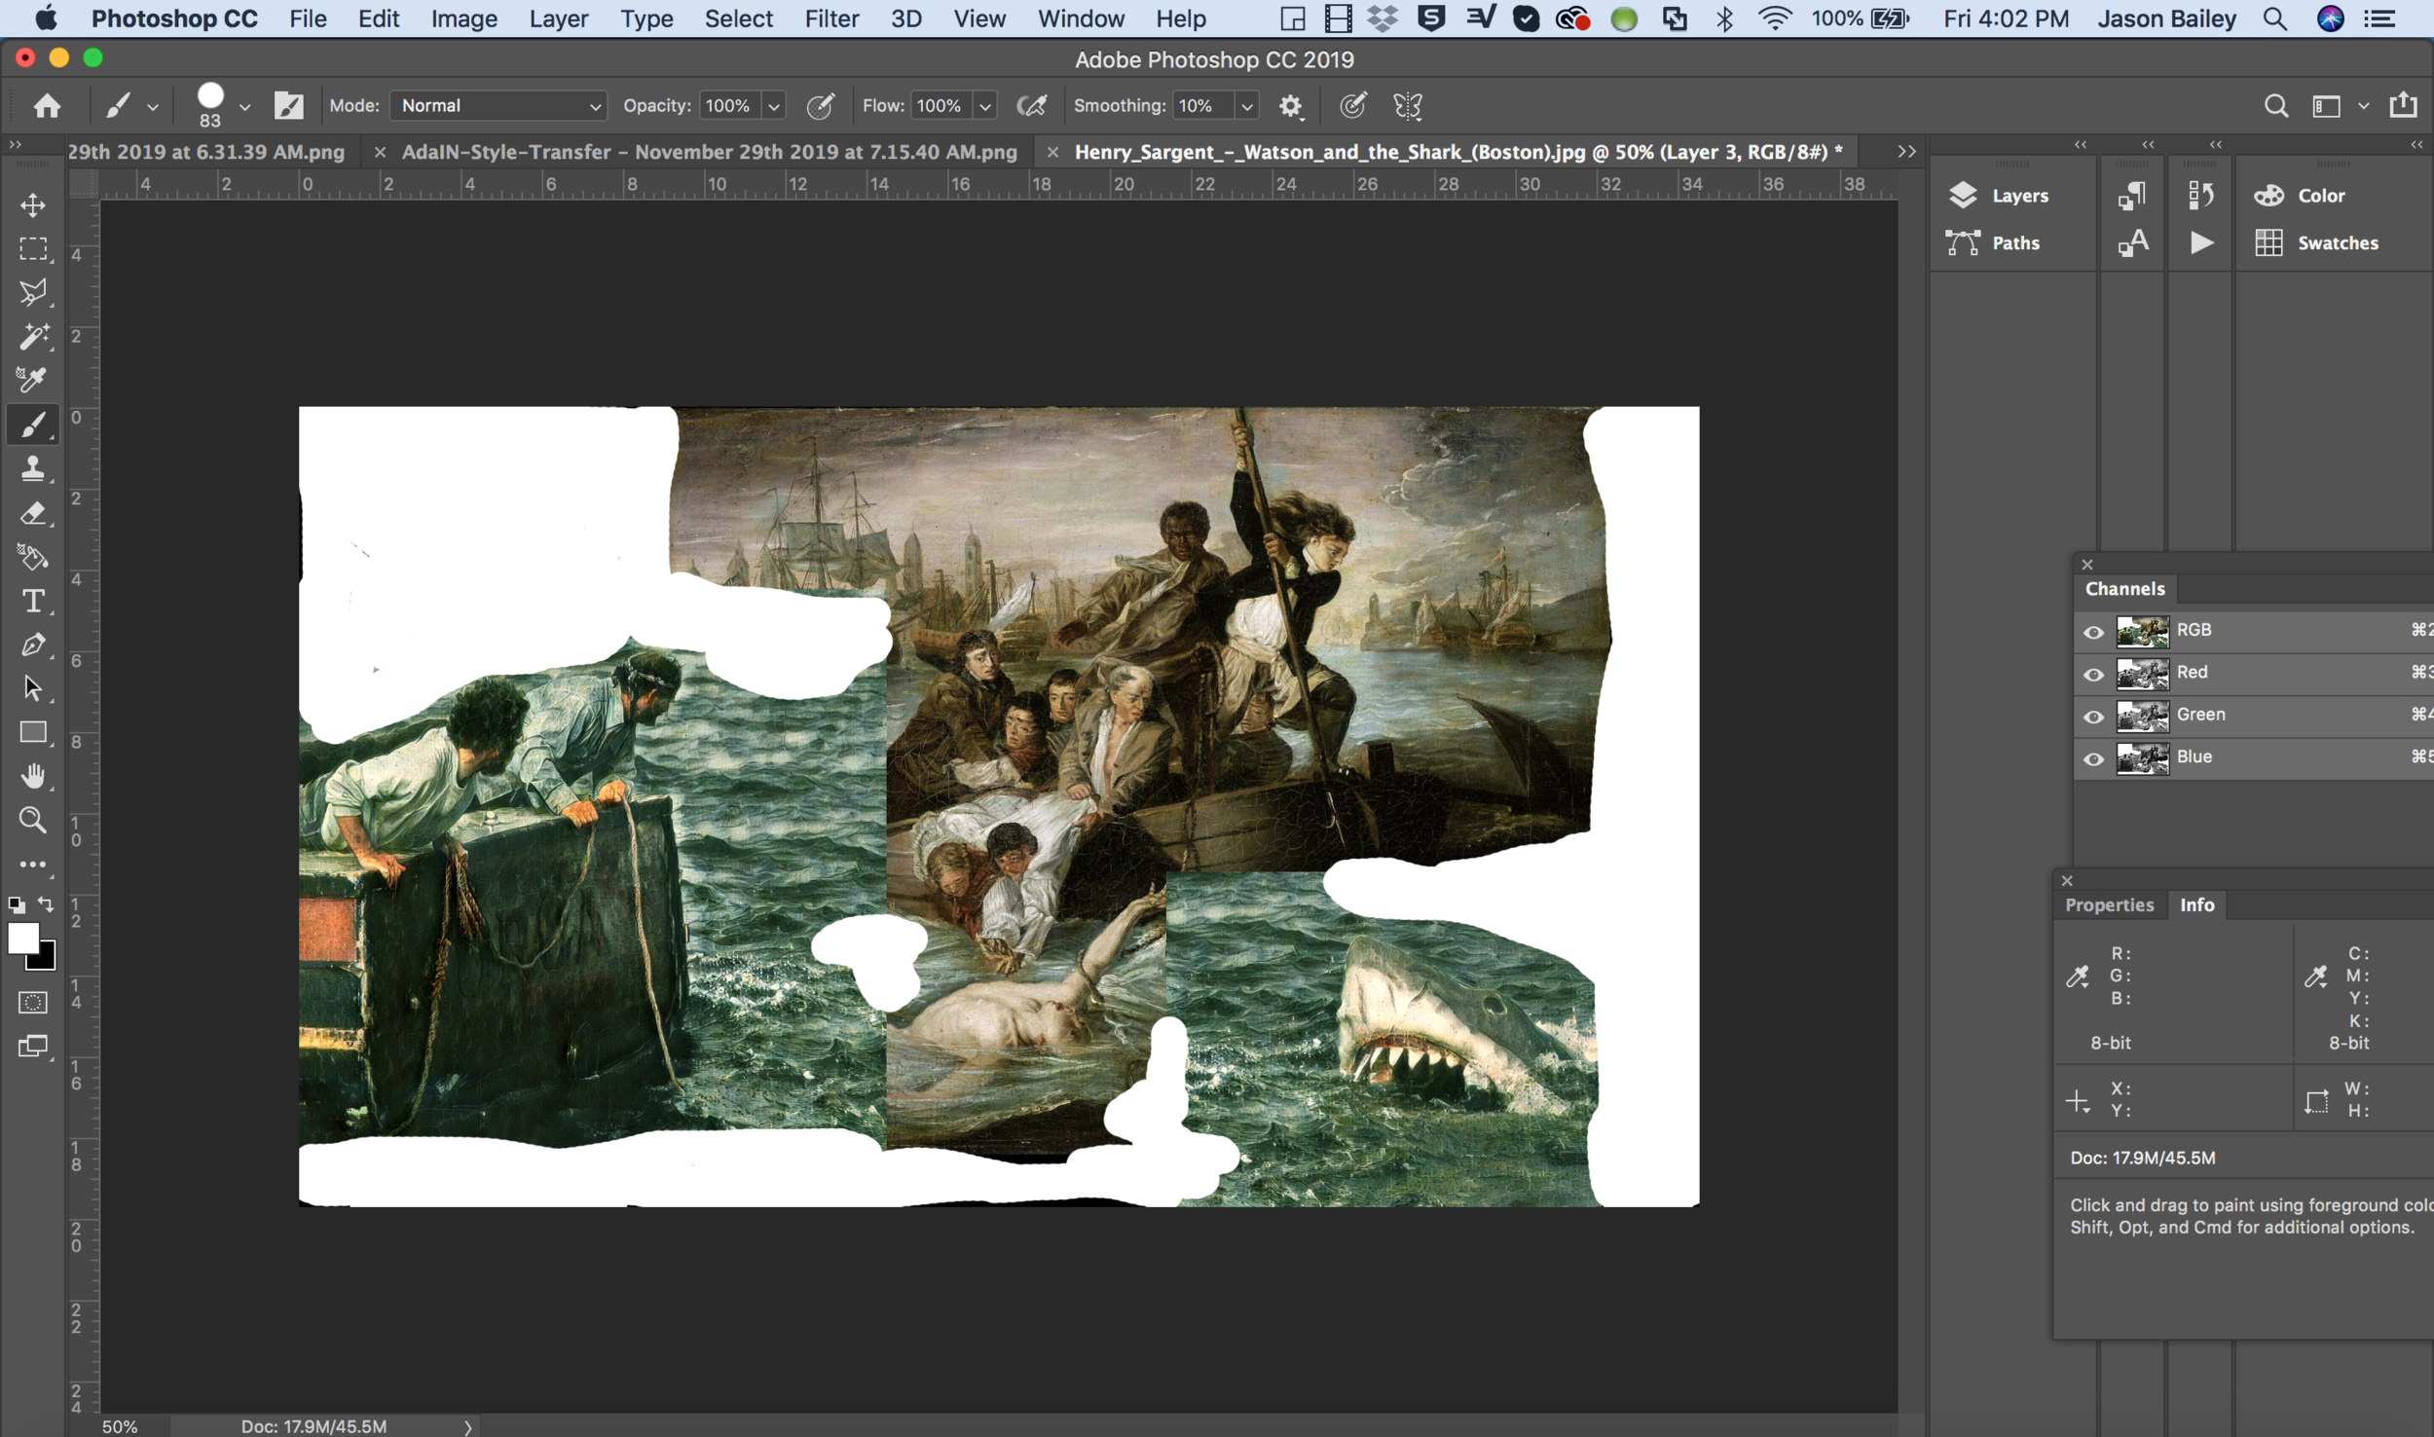2434x1437 pixels.
Task: Select the Eraser tool
Action: click(33, 513)
